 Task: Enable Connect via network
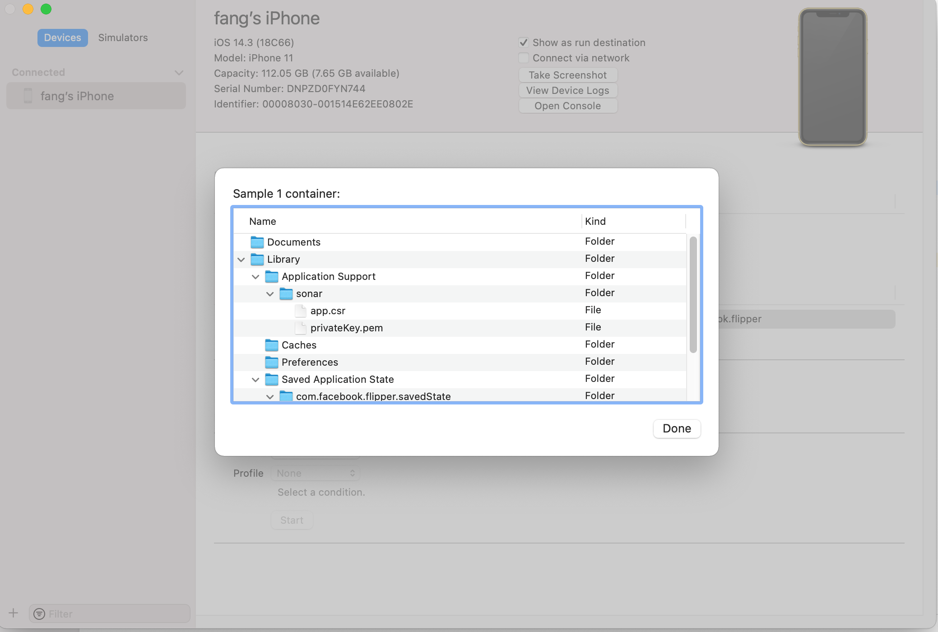523,58
